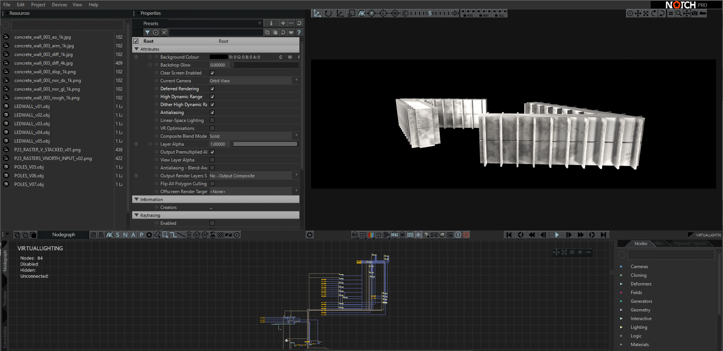Jump to the start with transport control
The height and width of the screenshot is (351, 723).
[x=509, y=235]
